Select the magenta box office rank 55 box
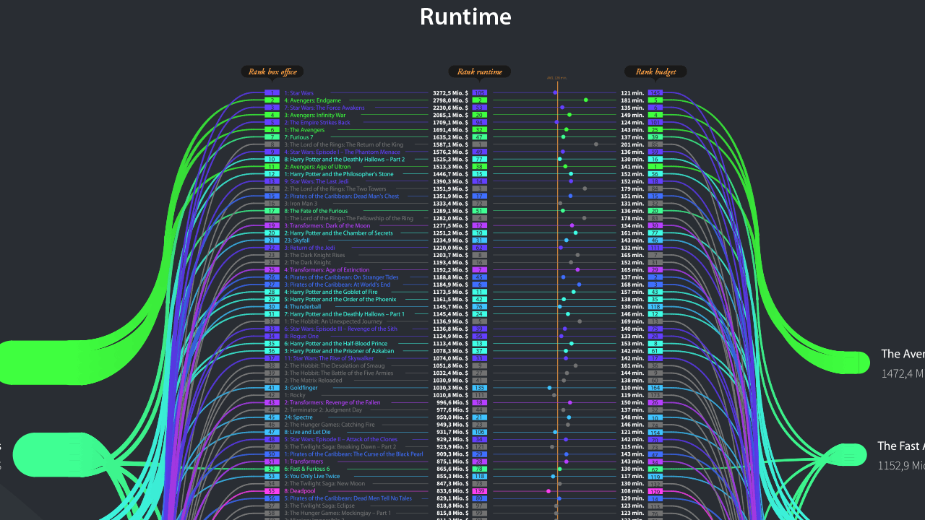 click(272, 490)
